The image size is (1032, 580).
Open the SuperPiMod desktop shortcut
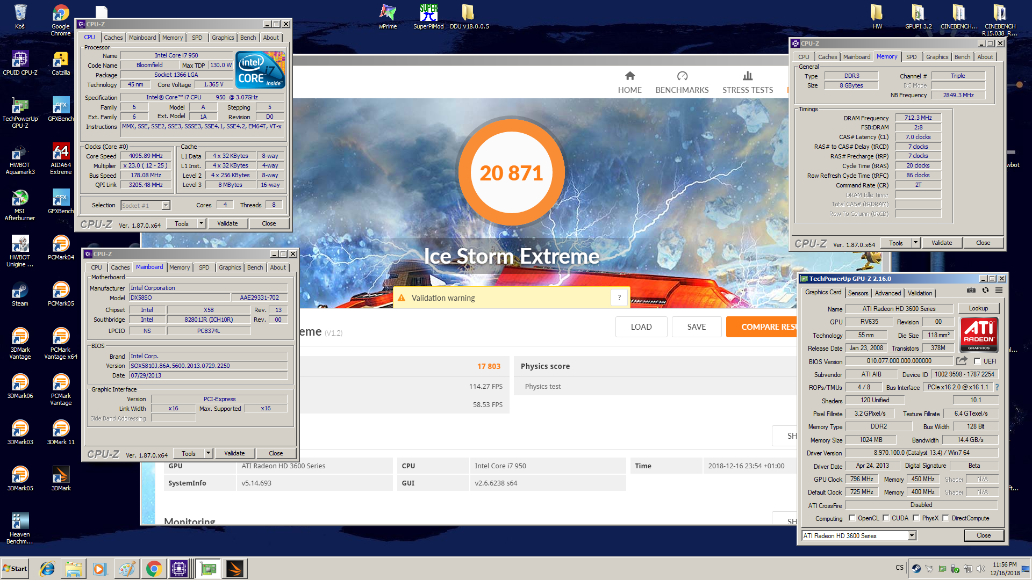(428, 16)
